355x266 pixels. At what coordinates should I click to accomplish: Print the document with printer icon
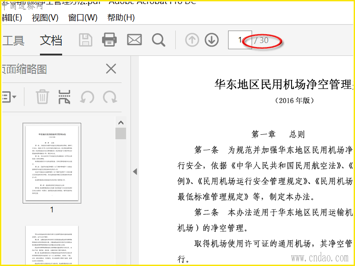109,40
